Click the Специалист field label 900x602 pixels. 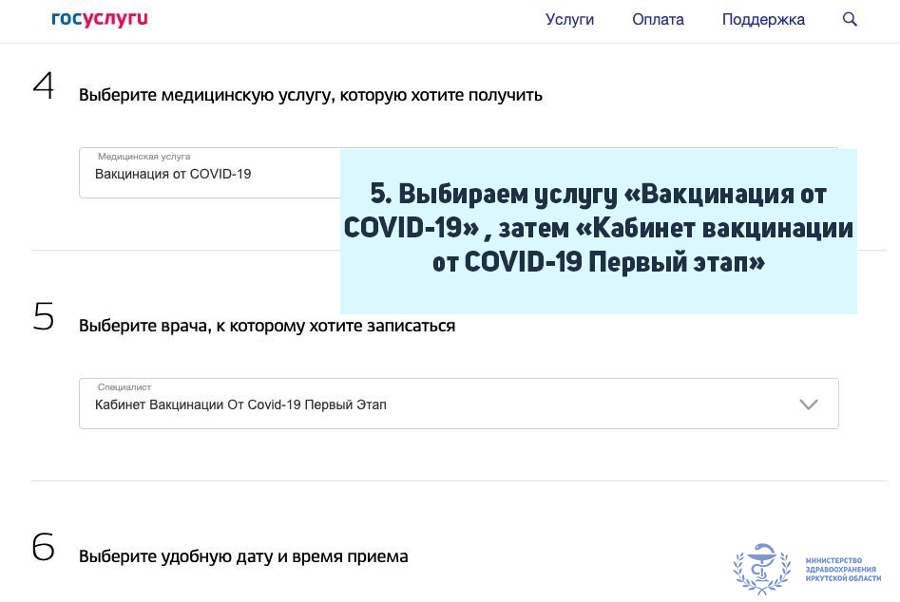pyautogui.click(x=124, y=387)
